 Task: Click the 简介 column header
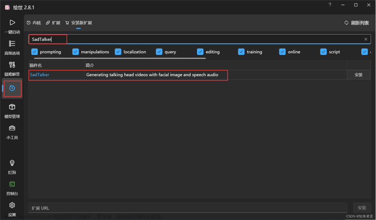tap(216, 65)
